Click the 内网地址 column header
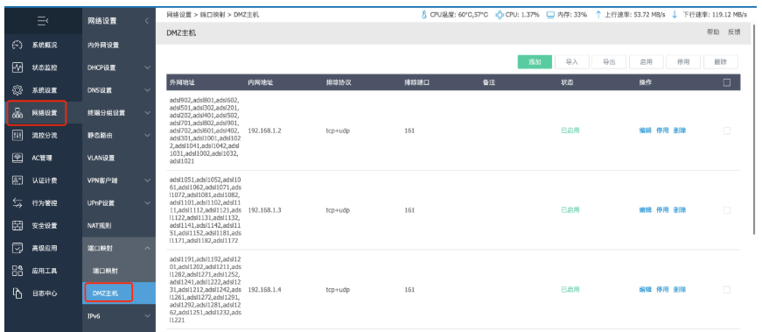 click(x=261, y=82)
